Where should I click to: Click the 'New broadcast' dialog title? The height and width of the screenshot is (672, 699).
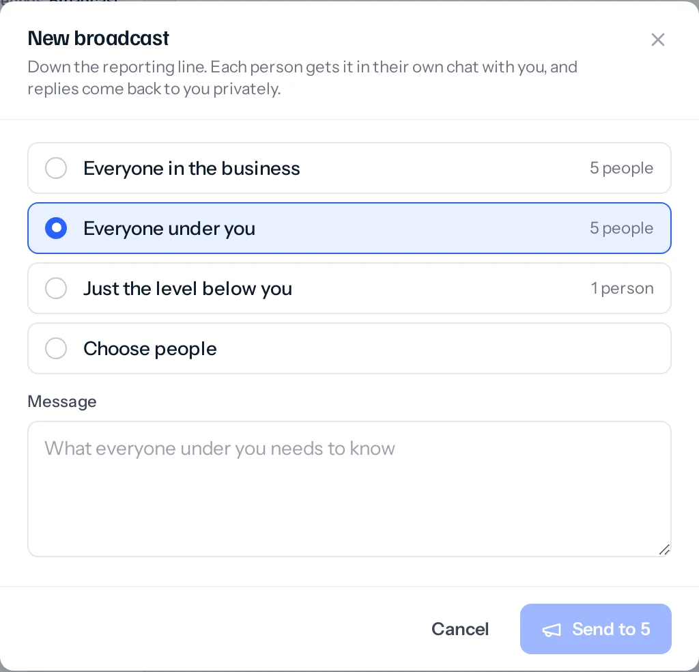click(x=98, y=38)
